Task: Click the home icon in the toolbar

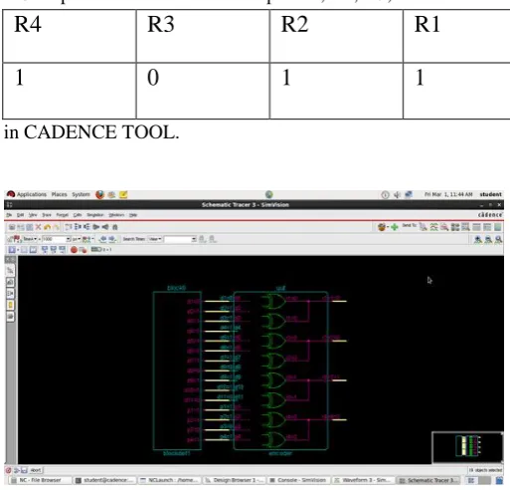Action: pos(115,227)
